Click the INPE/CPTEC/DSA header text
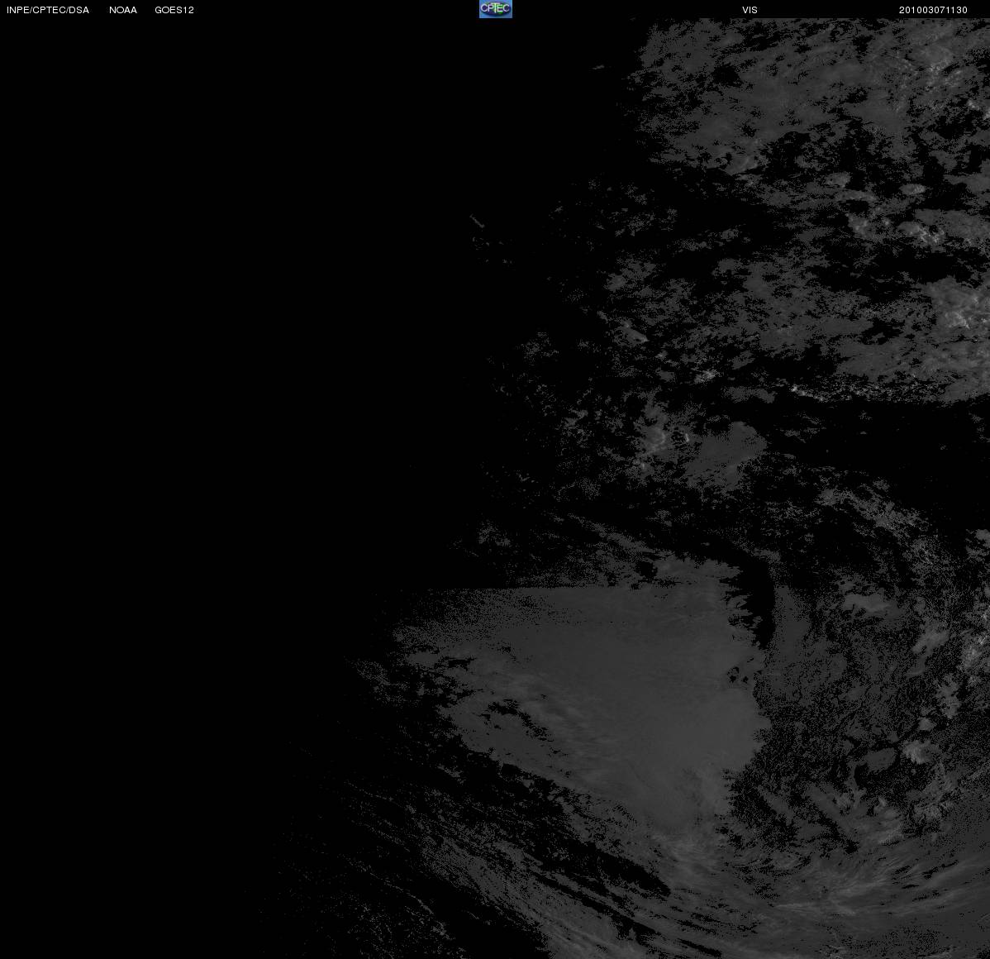Viewport: 990px width, 959px height. [x=48, y=10]
